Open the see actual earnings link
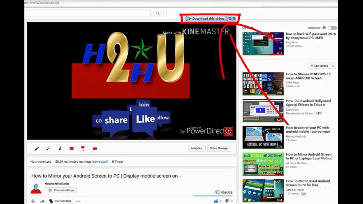 (100, 161)
